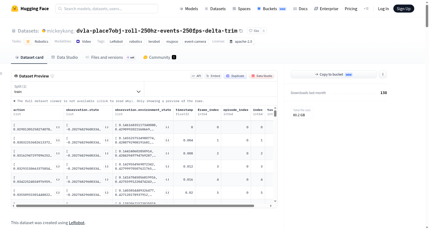The height and width of the screenshot is (230, 429).
Task: Open the Split train dropdown
Action: click(x=77, y=89)
